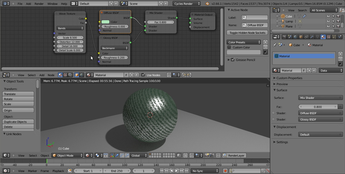Open the Cycles Render engine dropdown
This screenshot has width=345, height=174.
(186, 3)
